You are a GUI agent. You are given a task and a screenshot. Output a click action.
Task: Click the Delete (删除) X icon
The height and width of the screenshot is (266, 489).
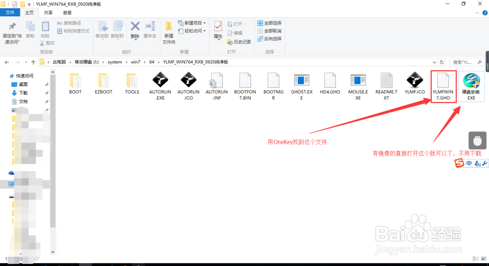[x=135, y=26]
